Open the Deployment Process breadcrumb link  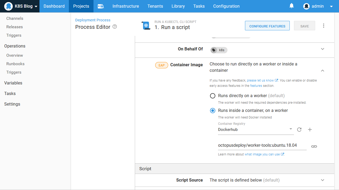pyautogui.click(x=93, y=20)
